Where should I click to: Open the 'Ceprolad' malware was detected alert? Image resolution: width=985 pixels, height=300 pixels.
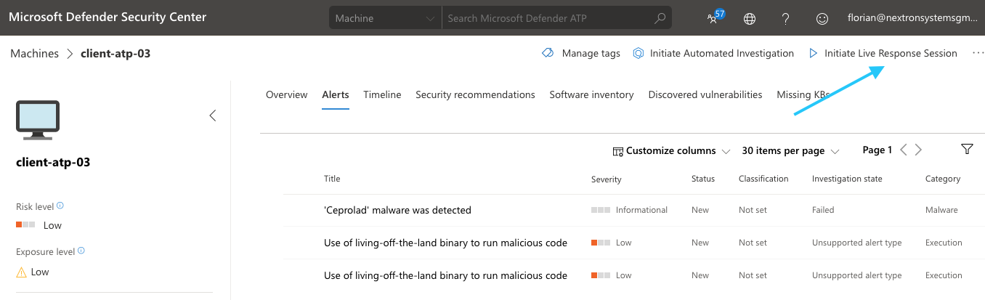[x=397, y=210]
